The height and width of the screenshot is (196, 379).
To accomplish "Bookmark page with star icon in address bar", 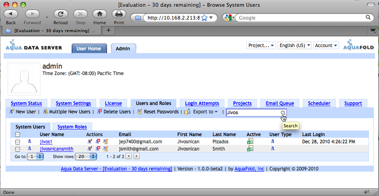I will 204,18.
